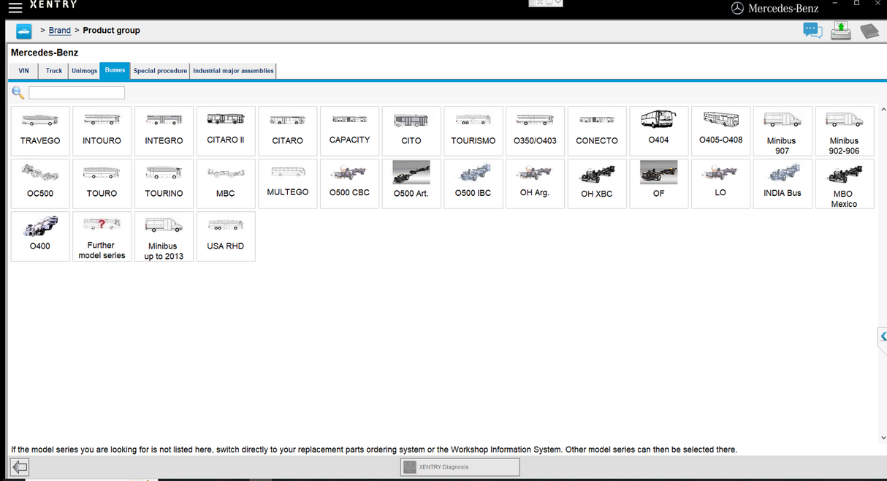The height and width of the screenshot is (481, 887).
Task: Select the Further model series tile
Action: point(102,237)
